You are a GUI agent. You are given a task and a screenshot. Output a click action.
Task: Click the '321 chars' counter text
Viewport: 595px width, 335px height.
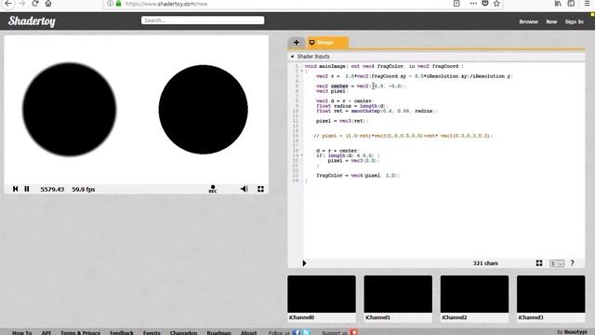click(x=485, y=263)
